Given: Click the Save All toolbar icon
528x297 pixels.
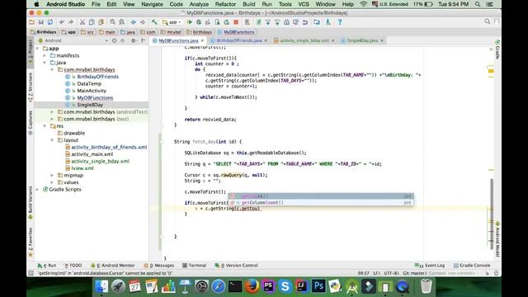Looking at the screenshot, I should (x=40, y=22).
